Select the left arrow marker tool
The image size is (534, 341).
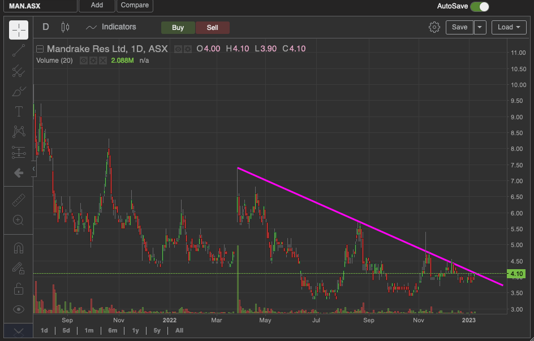(x=19, y=173)
